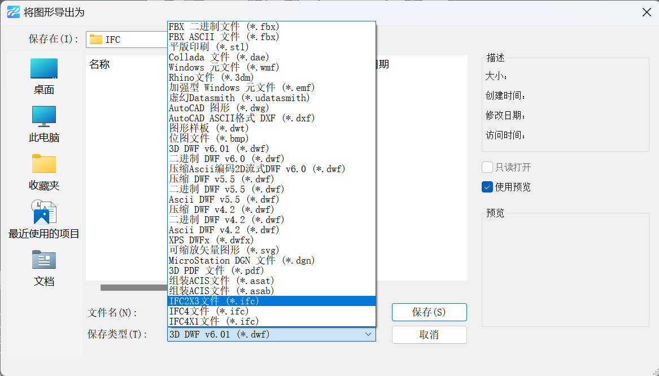
Task: Select 压缩 DWF v5.5 (*.dwf)
Action: [x=272, y=179]
